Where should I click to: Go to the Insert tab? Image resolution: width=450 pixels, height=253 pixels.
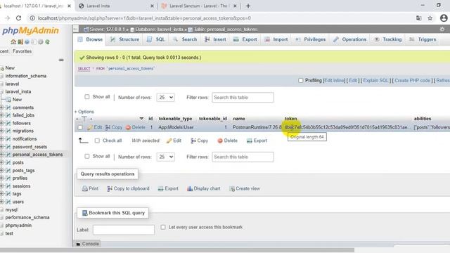coord(215,39)
